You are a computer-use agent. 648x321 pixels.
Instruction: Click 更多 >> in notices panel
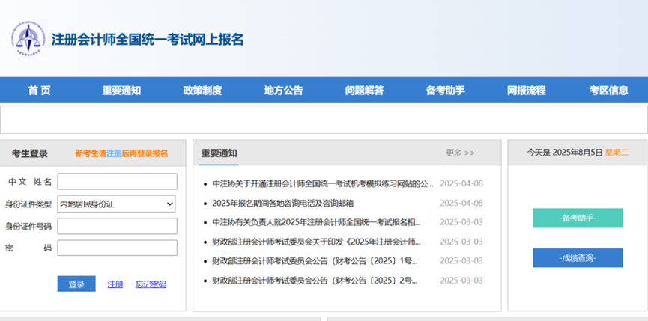460,153
